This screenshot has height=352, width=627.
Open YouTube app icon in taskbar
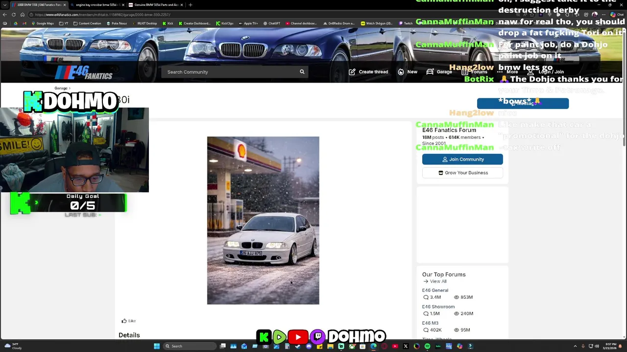point(395,346)
